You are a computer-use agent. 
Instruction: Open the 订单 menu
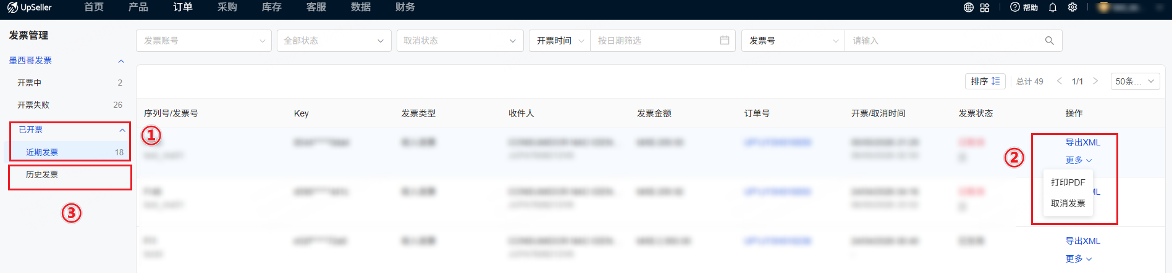tap(183, 7)
